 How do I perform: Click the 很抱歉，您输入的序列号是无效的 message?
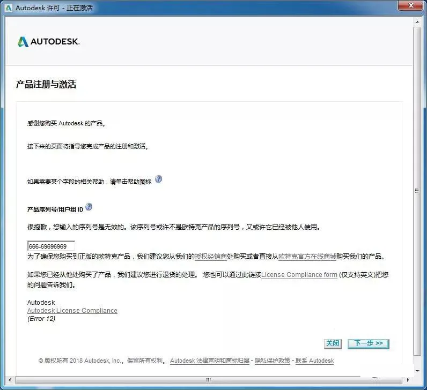173,227
